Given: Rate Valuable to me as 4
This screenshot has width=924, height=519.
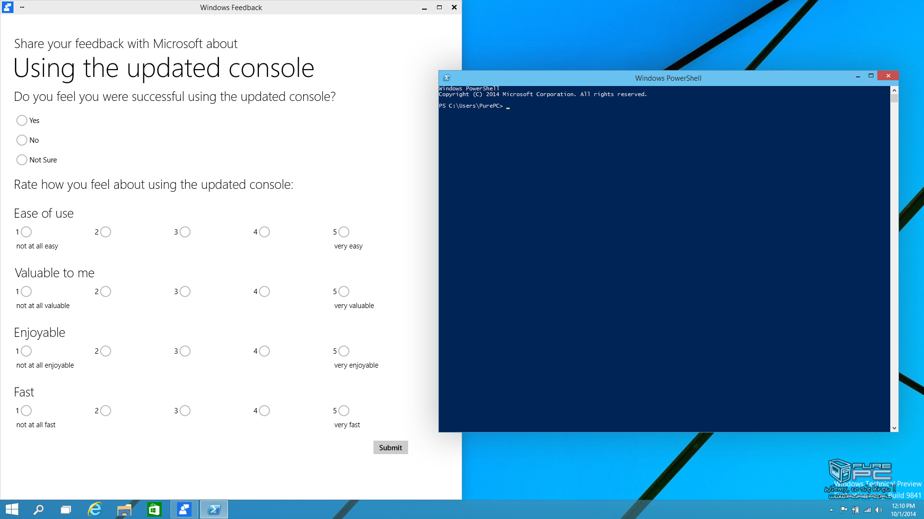Looking at the screenshot, I should 265,291.
